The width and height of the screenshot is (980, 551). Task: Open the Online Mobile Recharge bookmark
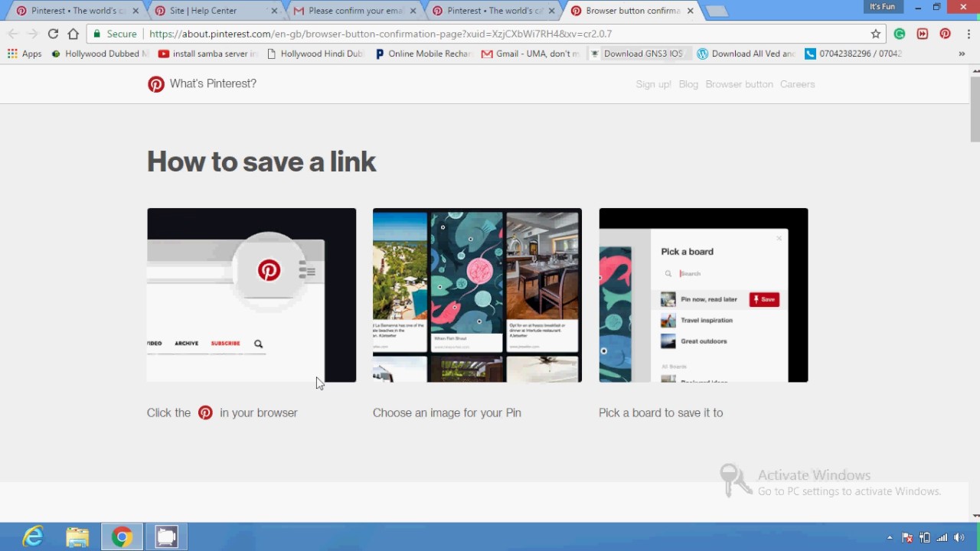[423, 54]
